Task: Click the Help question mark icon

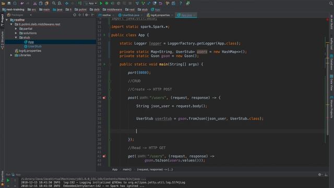Action: 181,3
